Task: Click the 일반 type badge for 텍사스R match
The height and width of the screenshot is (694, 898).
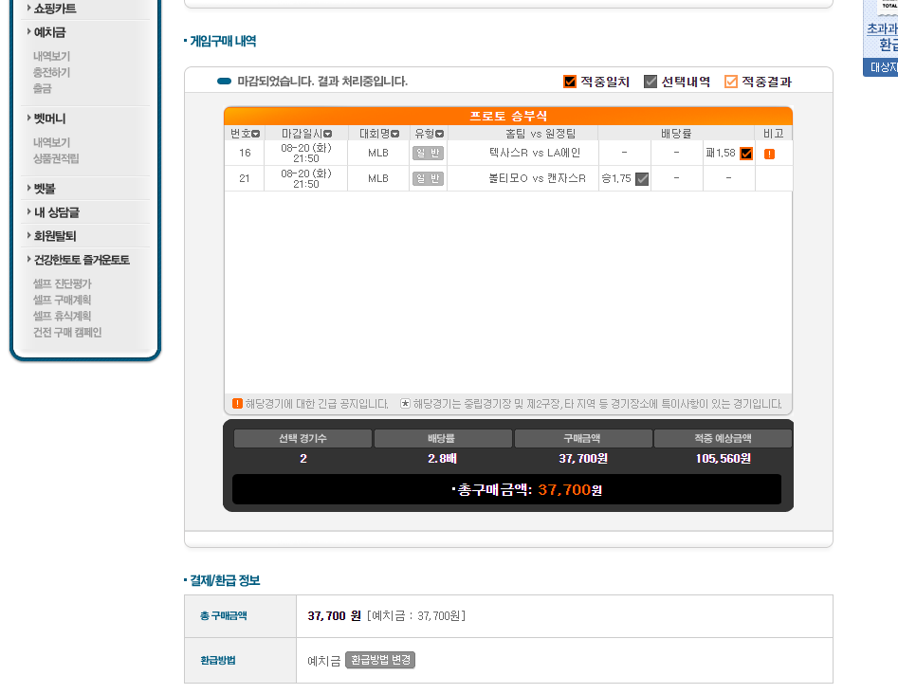Action: (428, 153)
